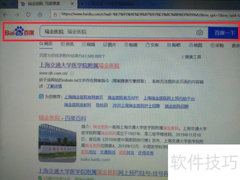Click the hospital building thumbnail
Viewport: 240px width, 180px height.
(x=58, y=143)
